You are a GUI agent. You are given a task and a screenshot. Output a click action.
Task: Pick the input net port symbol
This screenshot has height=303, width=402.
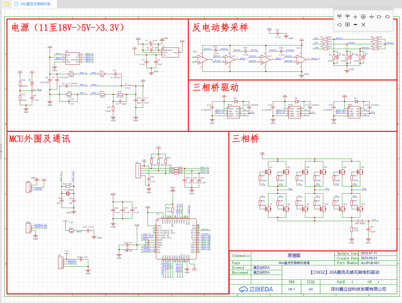click(379, 17)
